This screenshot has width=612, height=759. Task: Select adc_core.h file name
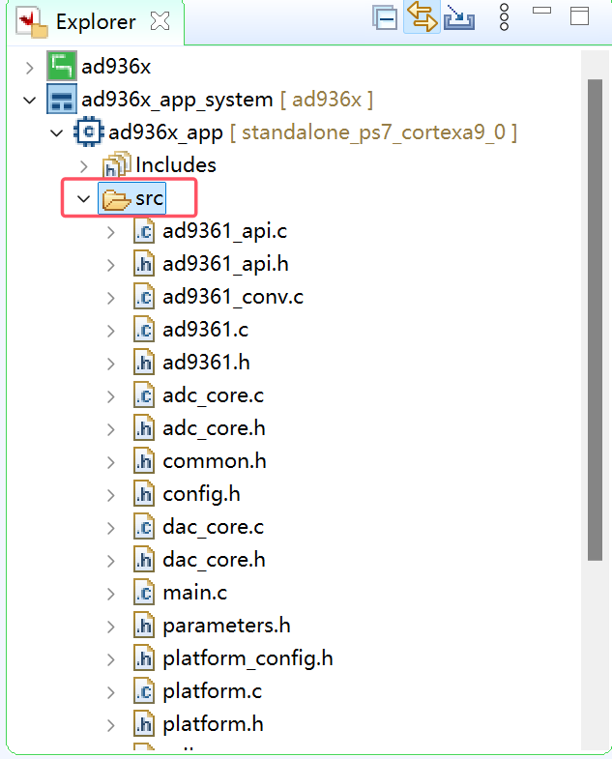pos(214,429)
